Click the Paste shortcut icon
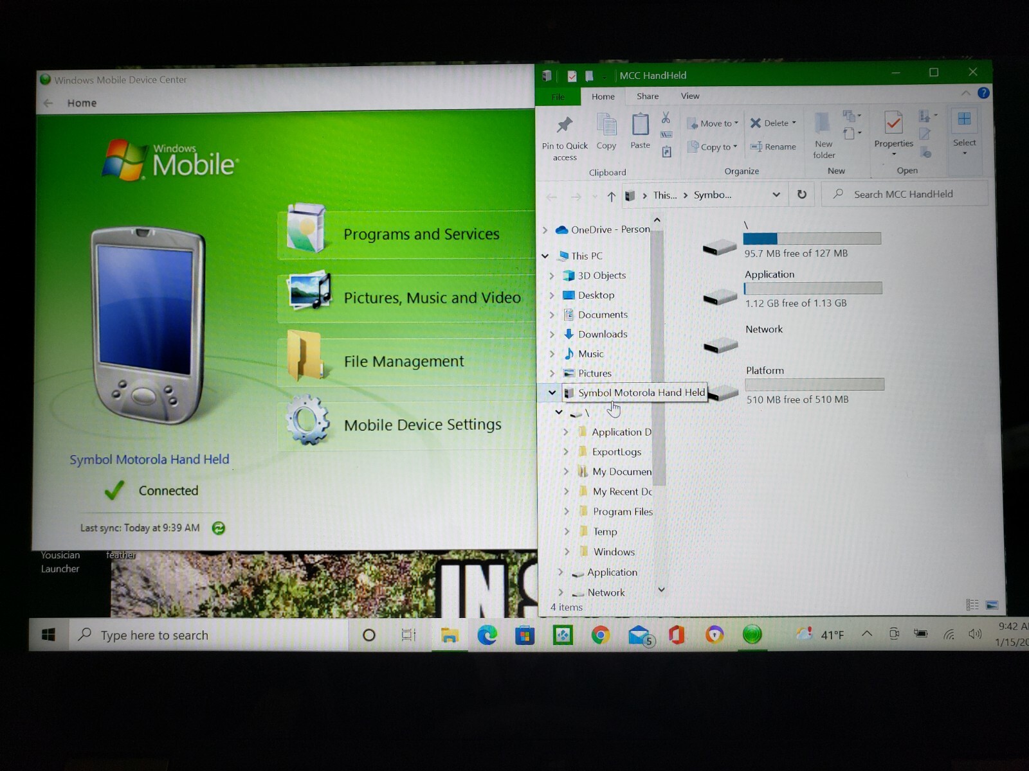Image resolution: width=1029 pixels, height=771 pixels. point(666,152)
